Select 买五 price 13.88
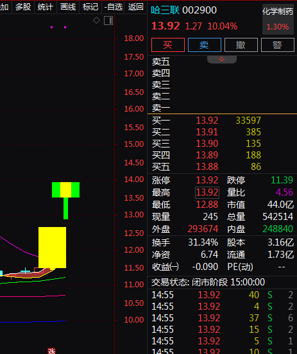This screenshot has width=297, height=354. pos(207,167)
